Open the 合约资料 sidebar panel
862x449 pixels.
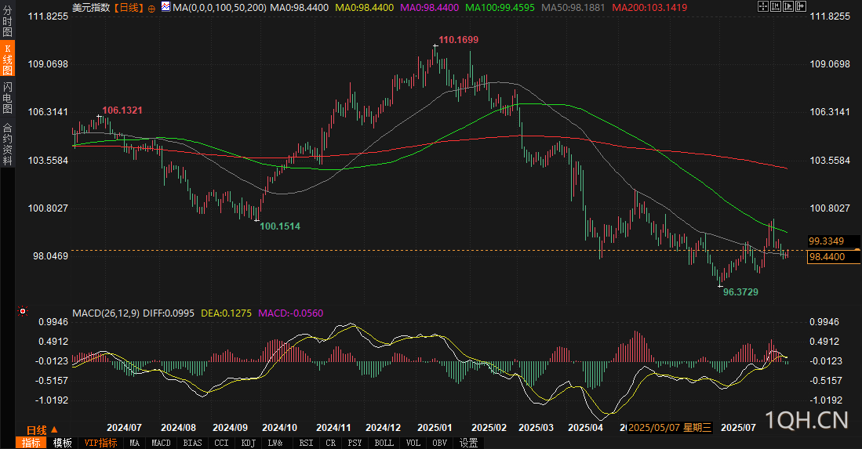tap(7, 143)
